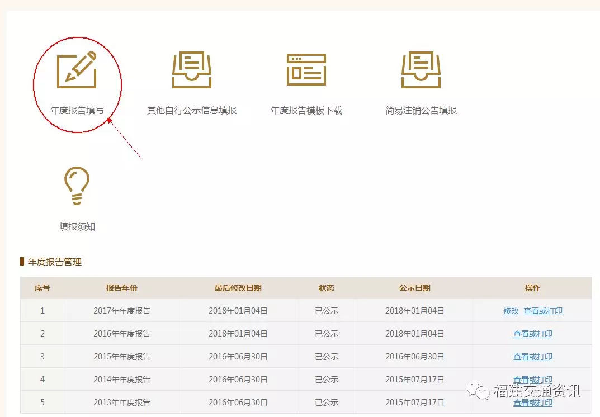
Task: Click 查看或打印 for the 2013 annual report
Action: pyautogui.click(x=533, y=402)
